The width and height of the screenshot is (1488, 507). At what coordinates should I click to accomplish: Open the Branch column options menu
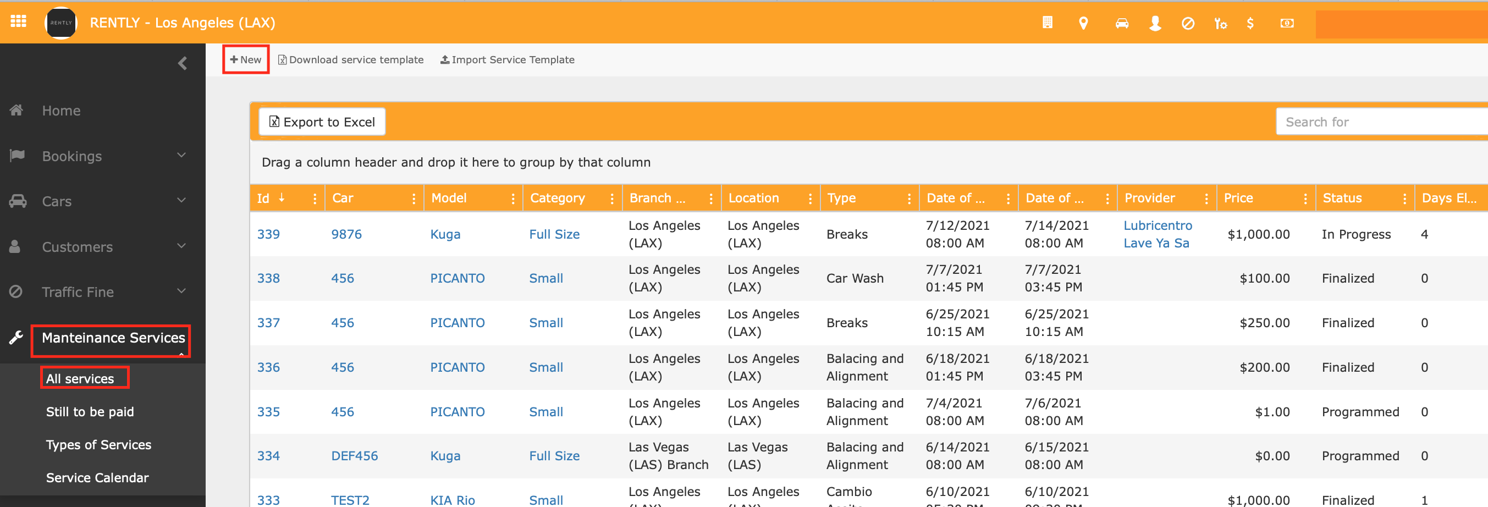(x=711, y=198)
